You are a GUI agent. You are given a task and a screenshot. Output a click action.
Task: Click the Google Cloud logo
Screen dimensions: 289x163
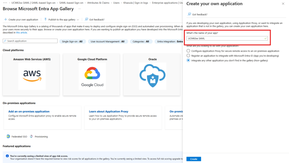point(92,76)
